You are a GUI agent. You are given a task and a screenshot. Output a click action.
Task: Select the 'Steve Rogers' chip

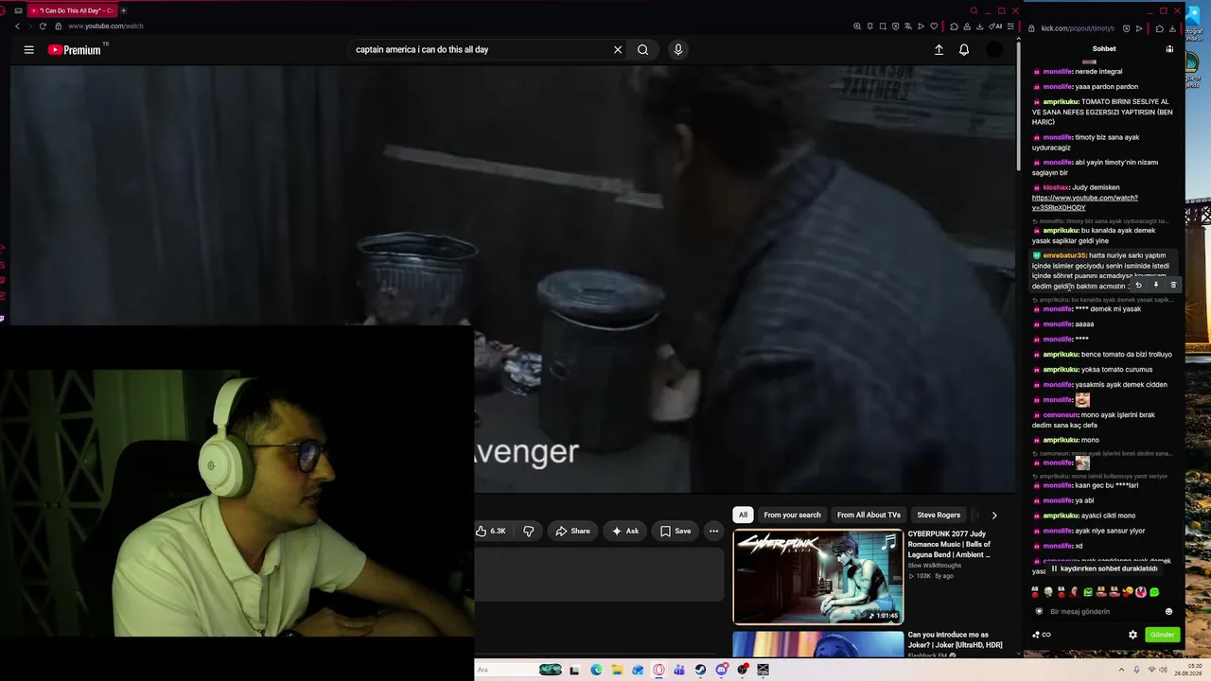tap(939, 515)
